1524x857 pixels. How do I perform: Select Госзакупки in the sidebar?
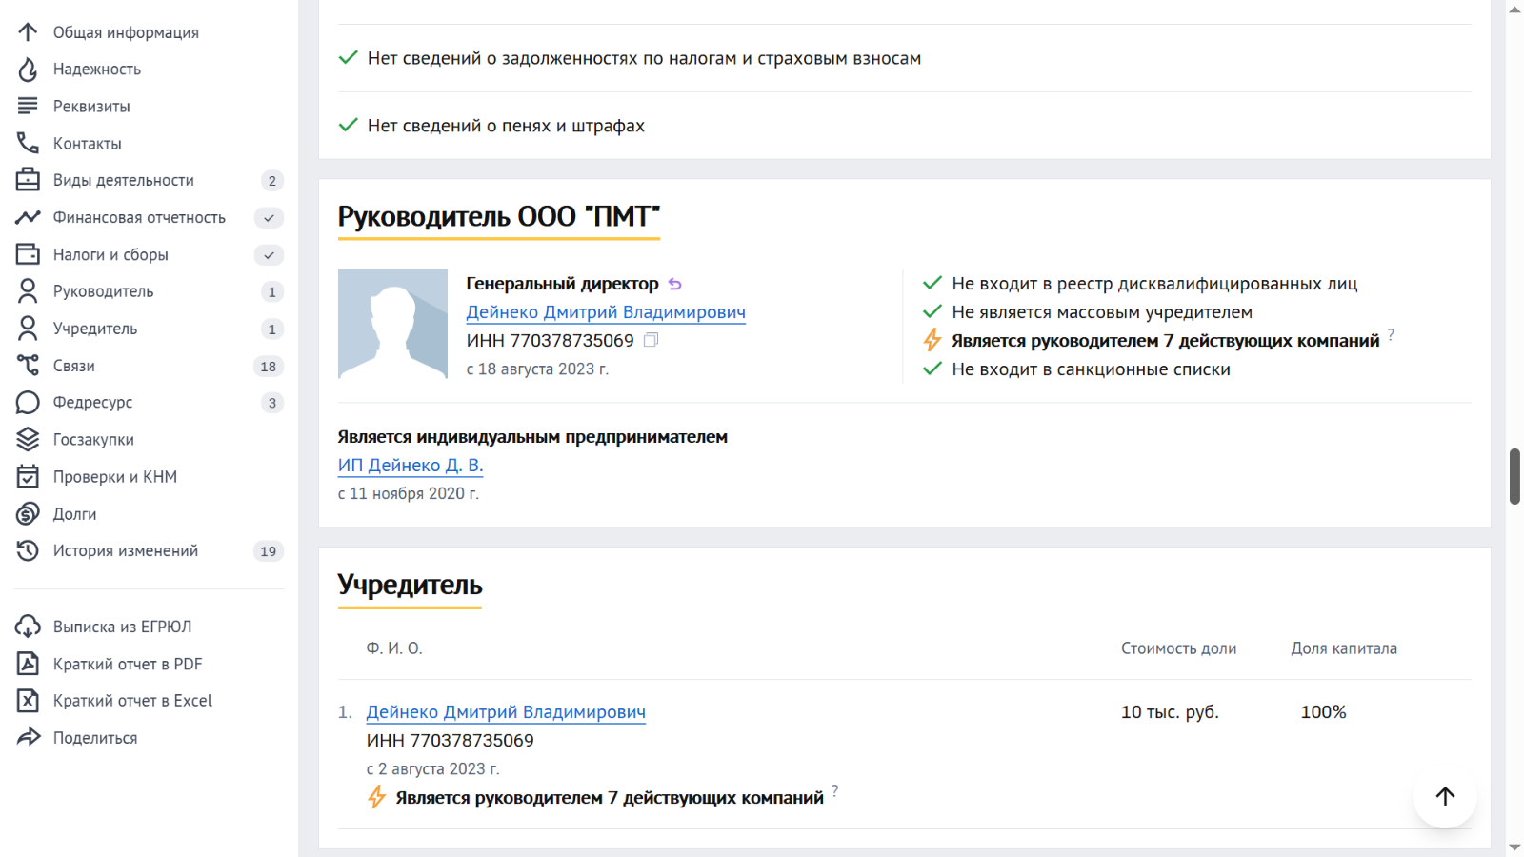93,440
